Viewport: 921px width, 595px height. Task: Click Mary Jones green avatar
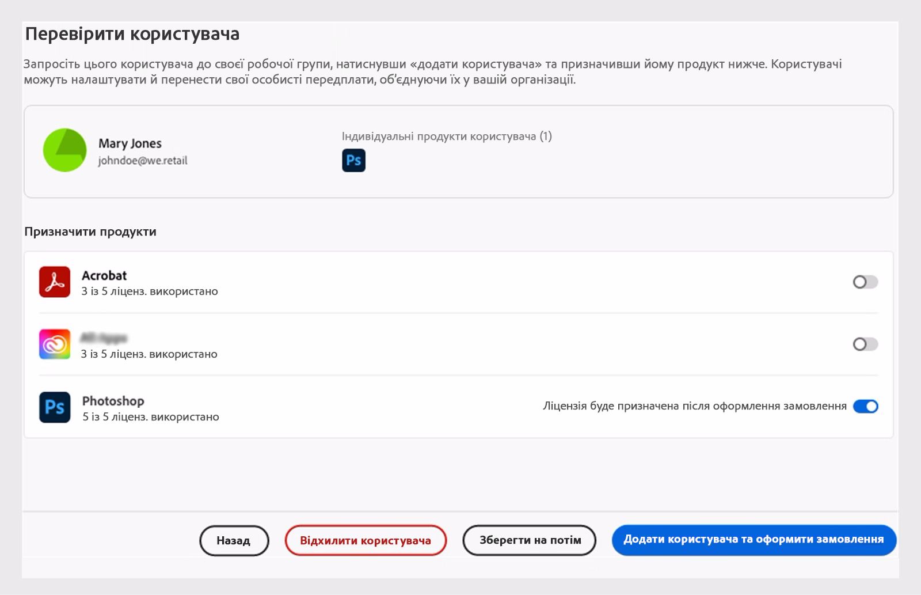[x=64, y=150]
